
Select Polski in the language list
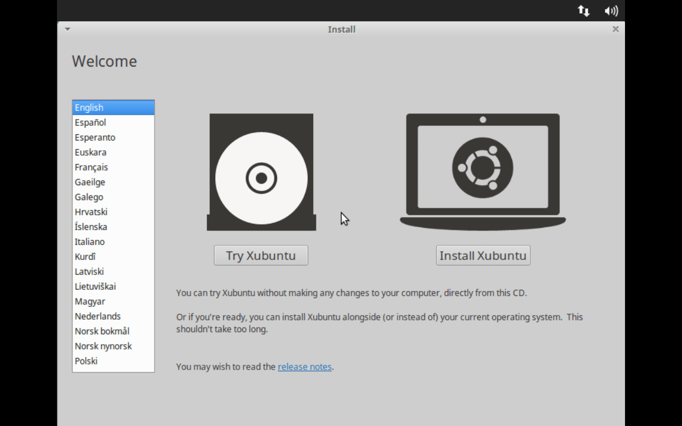click(113, 361)
